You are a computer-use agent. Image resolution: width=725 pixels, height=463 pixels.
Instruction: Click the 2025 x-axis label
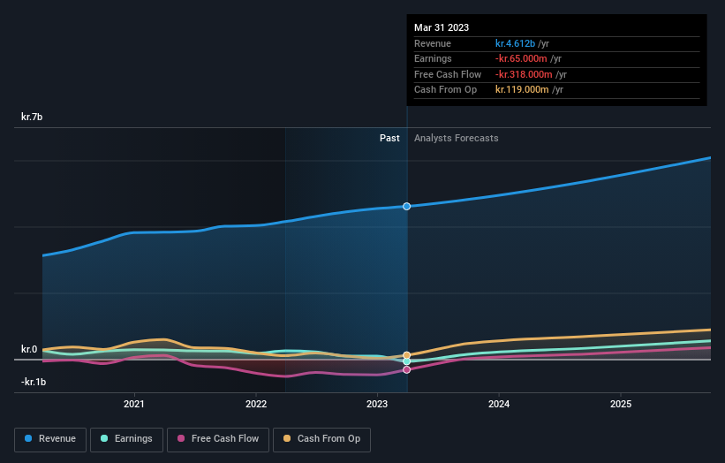(621, 405)
